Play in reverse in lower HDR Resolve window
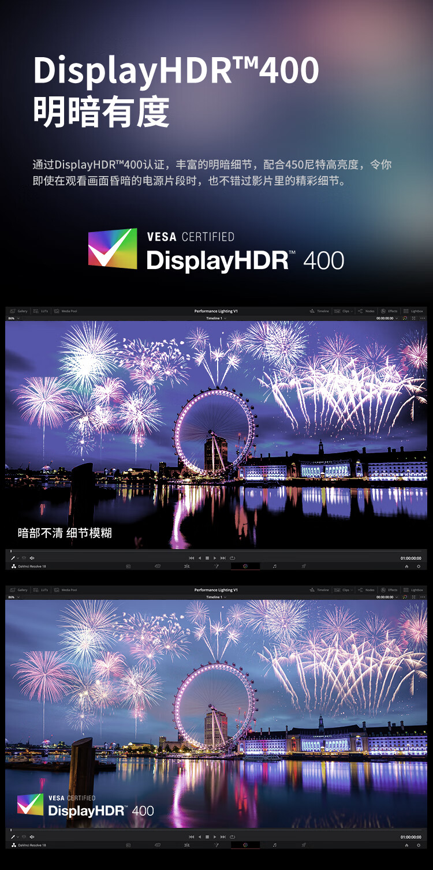The height and width of the screenshot is (870, 433). pos(200,837)
